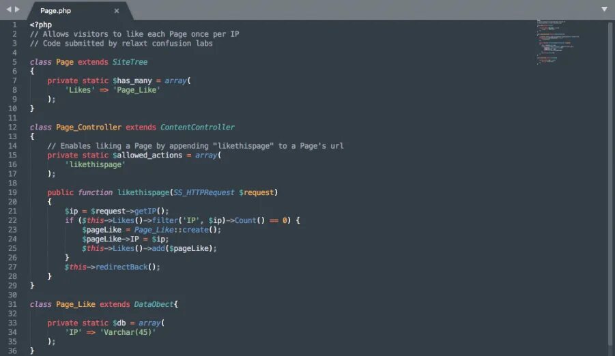615x356 pixels.
Task: Click the 'SiteTree' class name
Action: (130, 62)
